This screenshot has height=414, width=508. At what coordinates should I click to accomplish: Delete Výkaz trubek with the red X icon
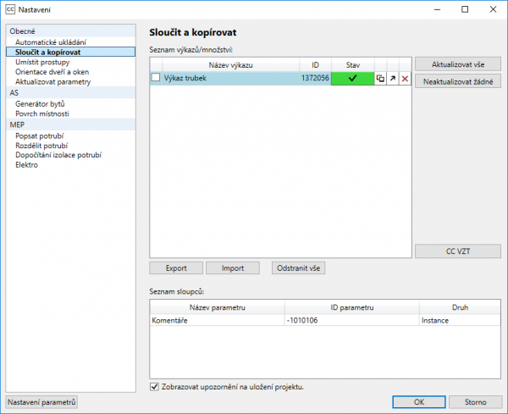pos(405,79)
